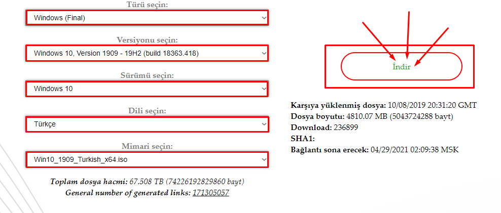The height and width of the screenshot is (213, 501).
Task: Click the Sürümü seçin: label
Action: click(x=147, y=75)
